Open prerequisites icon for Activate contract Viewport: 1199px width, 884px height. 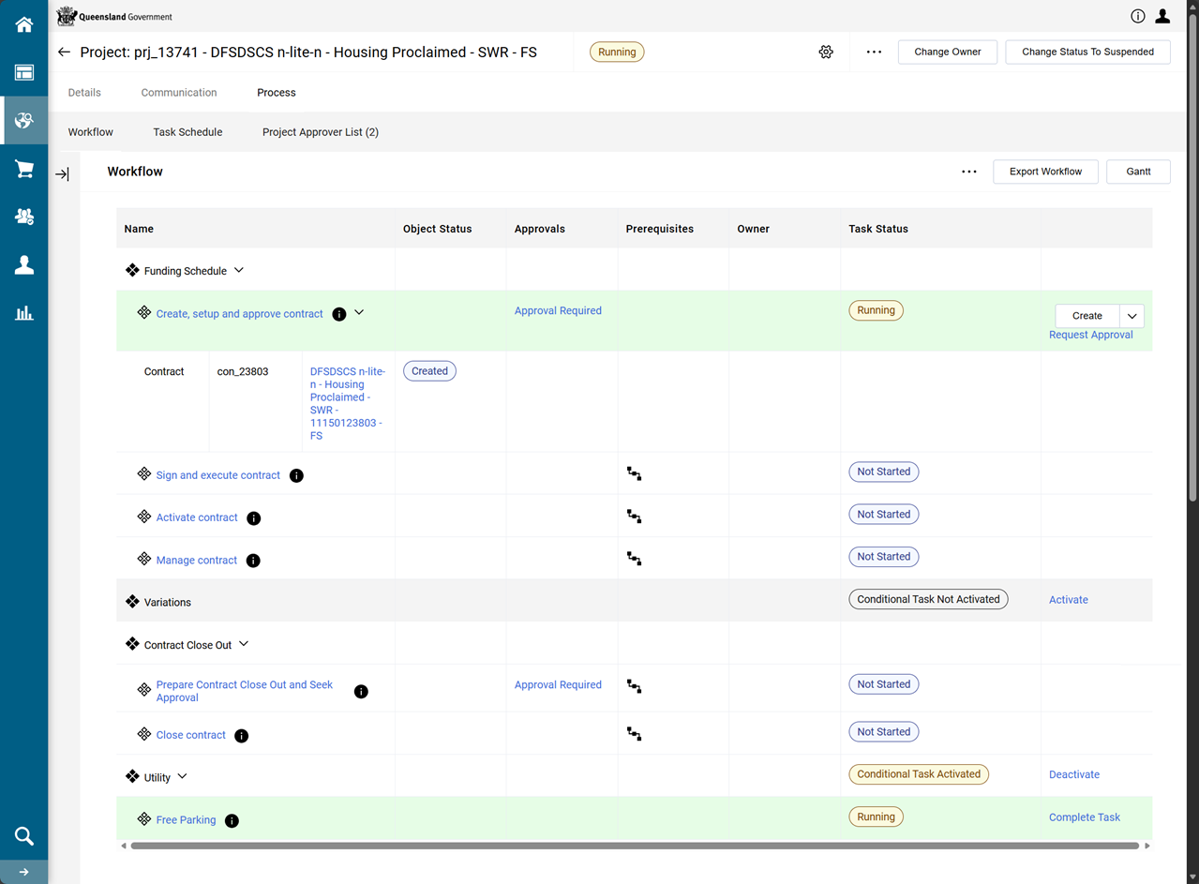pyautogui.click(x=635, y=516)
